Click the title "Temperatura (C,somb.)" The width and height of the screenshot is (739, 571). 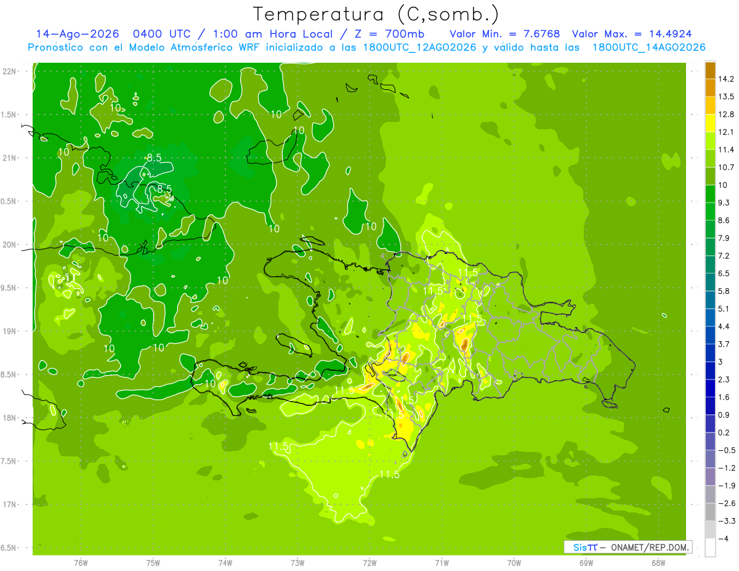[x=376, y=14]
